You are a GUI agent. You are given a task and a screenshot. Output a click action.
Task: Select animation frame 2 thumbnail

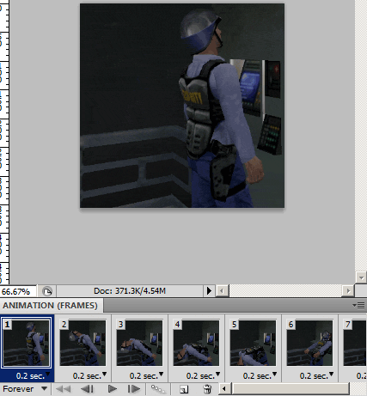click(x=83, y=343)
